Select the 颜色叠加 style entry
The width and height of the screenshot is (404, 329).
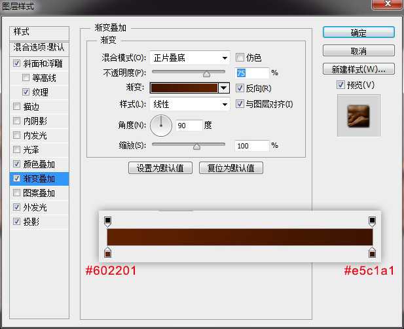(x=39, y=164)
